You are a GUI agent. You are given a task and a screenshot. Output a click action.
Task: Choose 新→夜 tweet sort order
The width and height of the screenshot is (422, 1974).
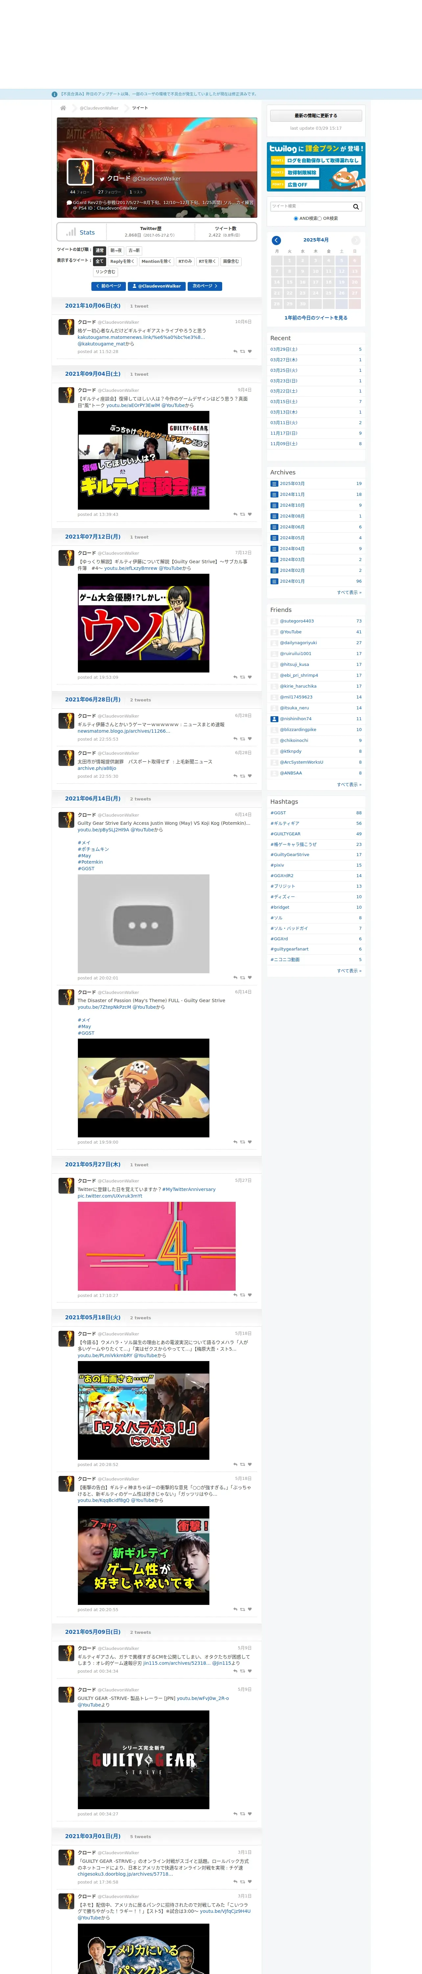coord(116,251)
